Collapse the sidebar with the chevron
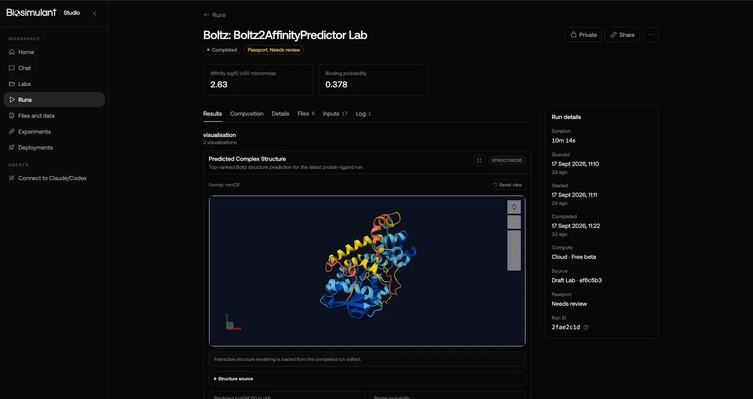This screenshot has height=399, width=753. pyautogui.click(x=95, y=13)
